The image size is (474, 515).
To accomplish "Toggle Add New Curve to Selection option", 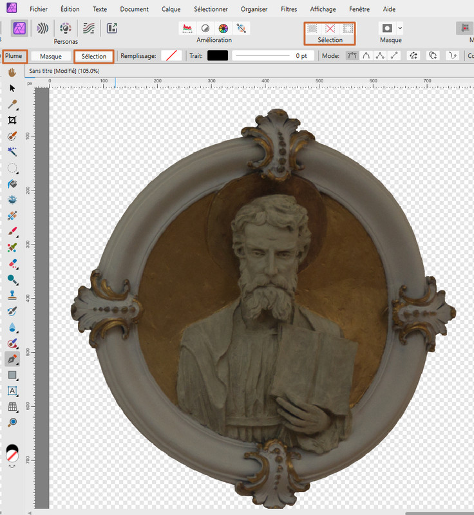I will [x=413, y=56].
